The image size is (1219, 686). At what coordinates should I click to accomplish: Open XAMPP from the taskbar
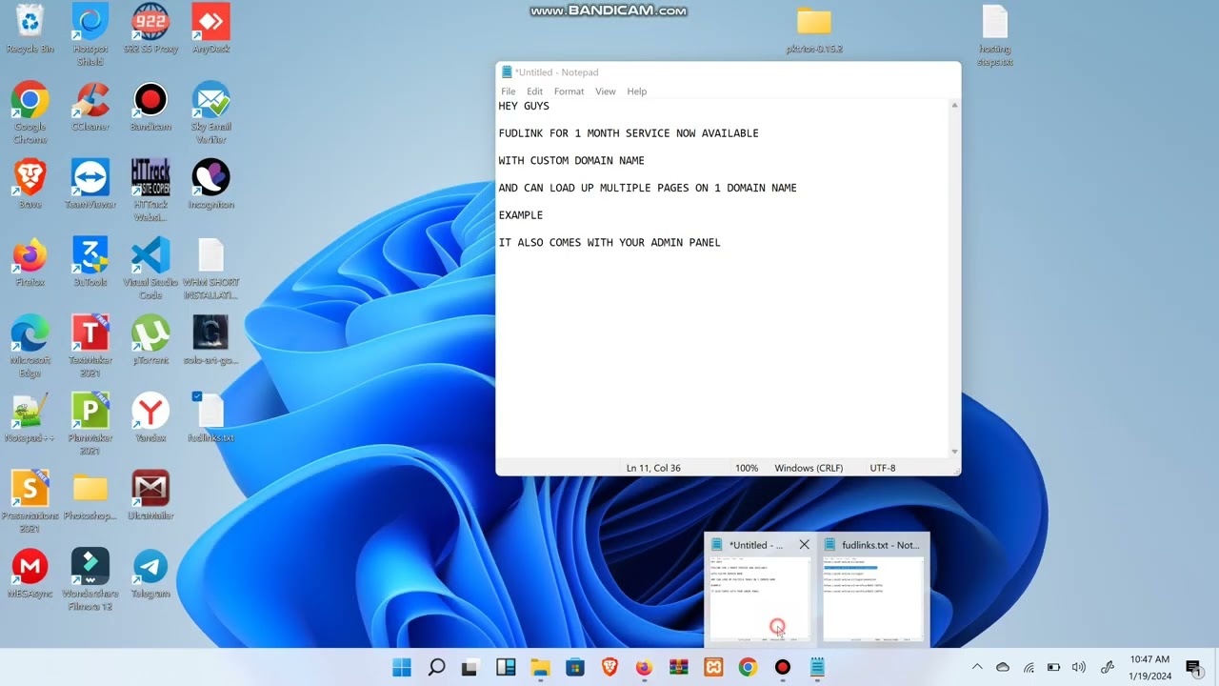click(713, 668)
